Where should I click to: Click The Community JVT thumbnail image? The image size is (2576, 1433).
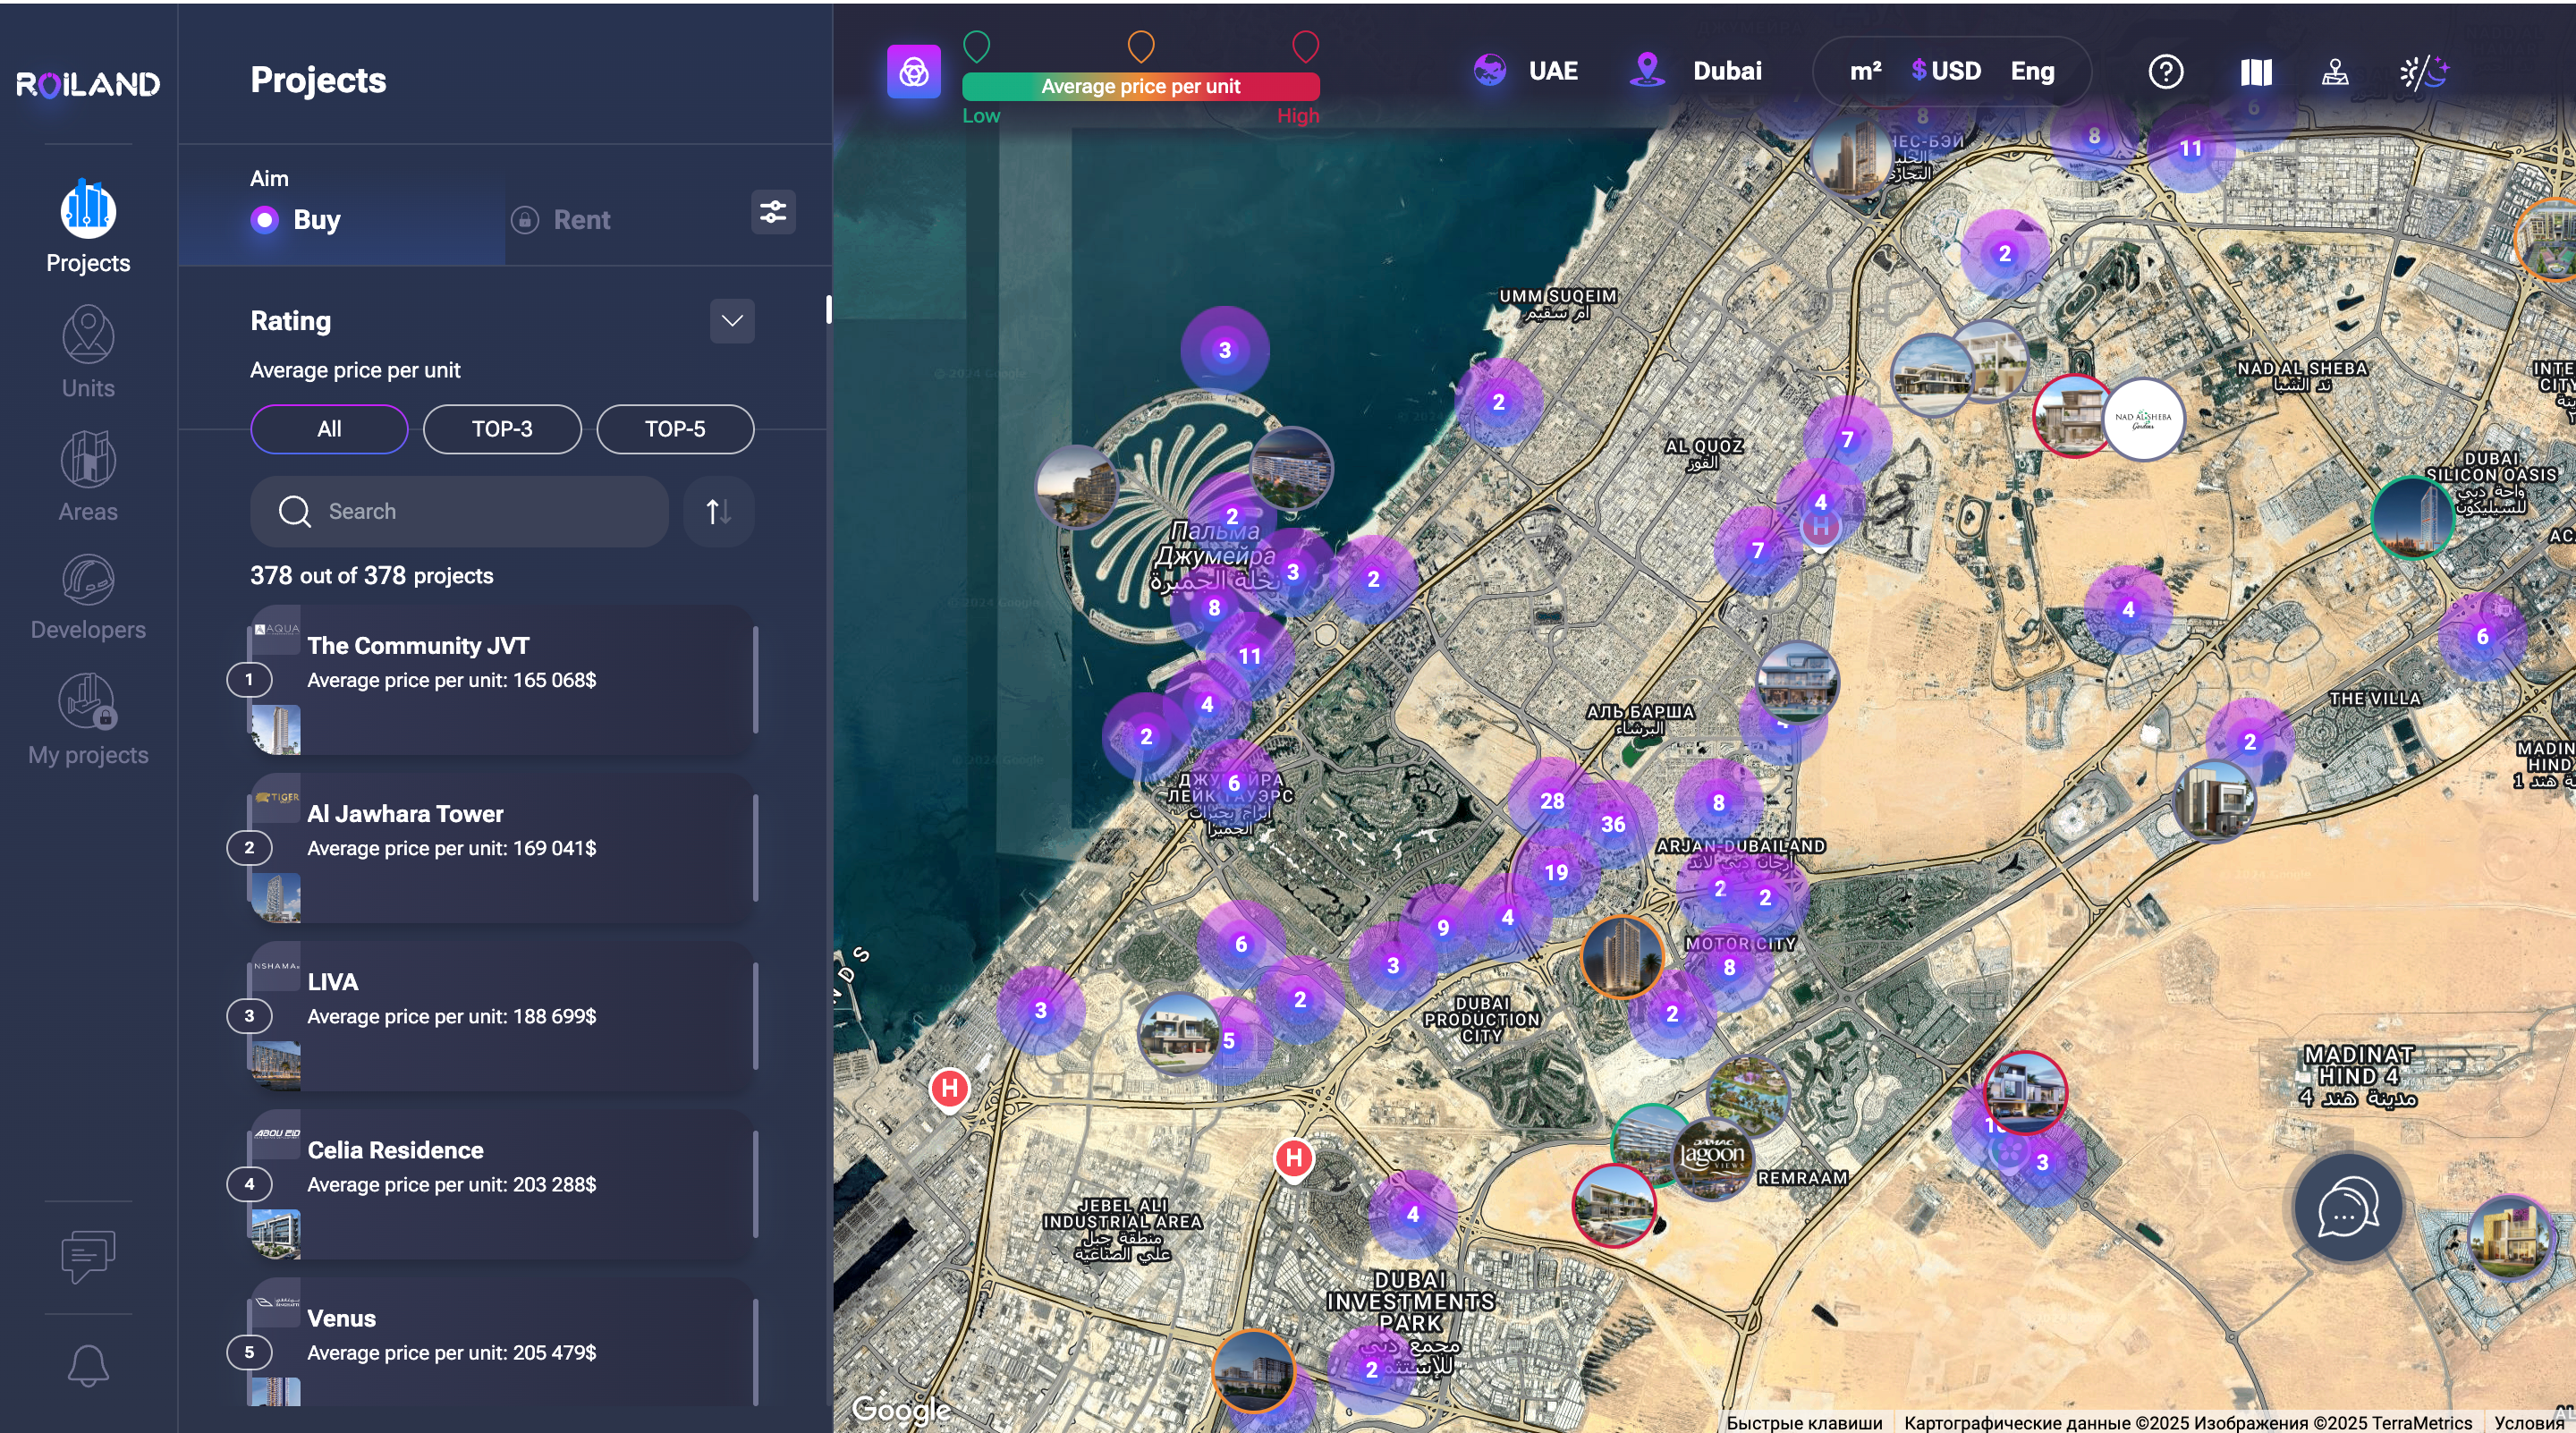pyautogui.click(x=275, y=729)
